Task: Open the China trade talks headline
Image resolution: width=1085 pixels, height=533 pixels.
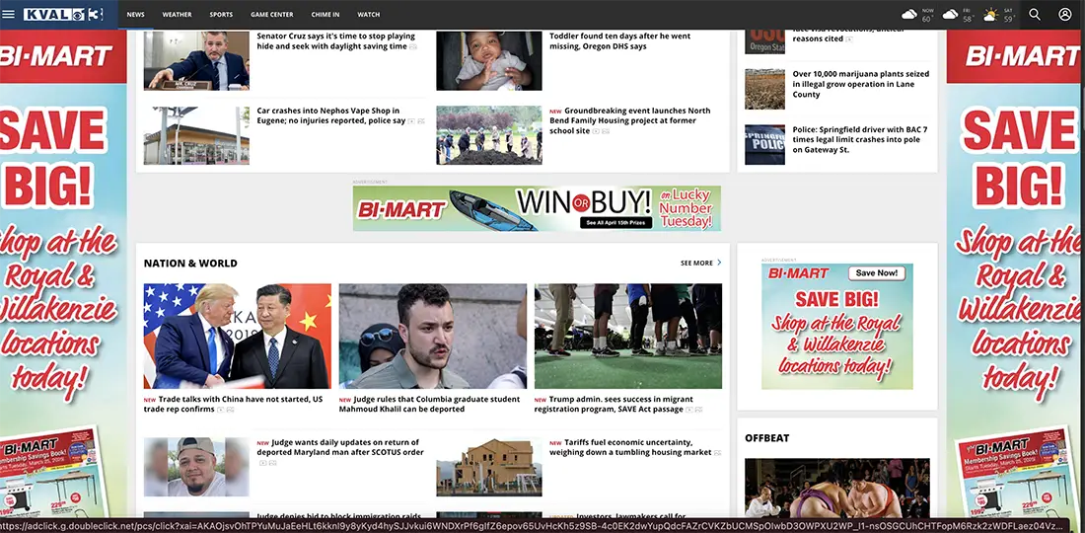Action: (x=233, y=405)
